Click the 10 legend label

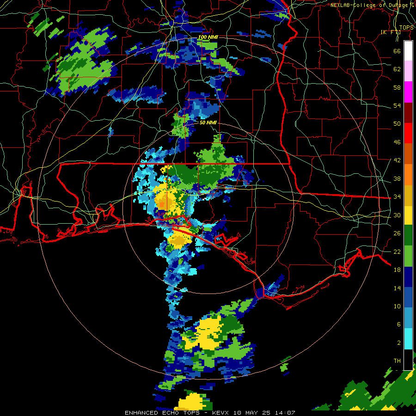point(397,306)
